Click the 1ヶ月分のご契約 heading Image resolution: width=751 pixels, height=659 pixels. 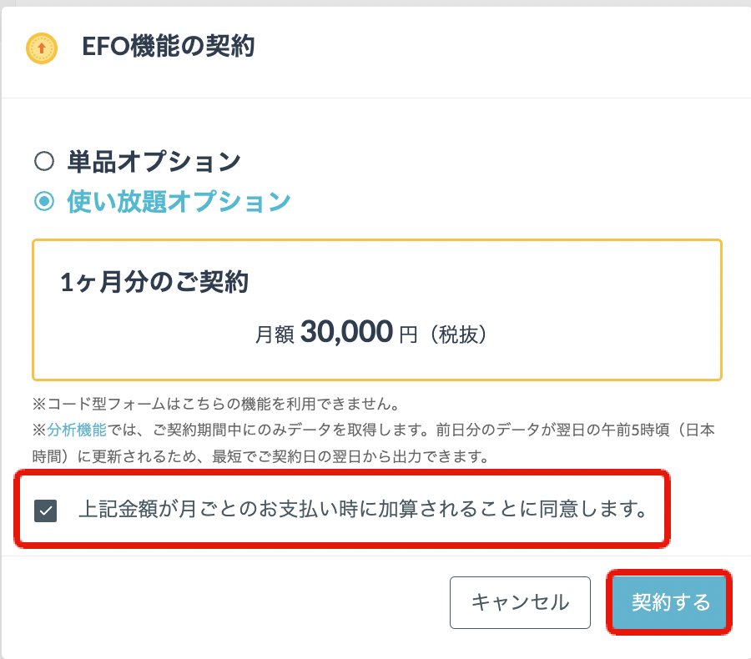[154, 283]
